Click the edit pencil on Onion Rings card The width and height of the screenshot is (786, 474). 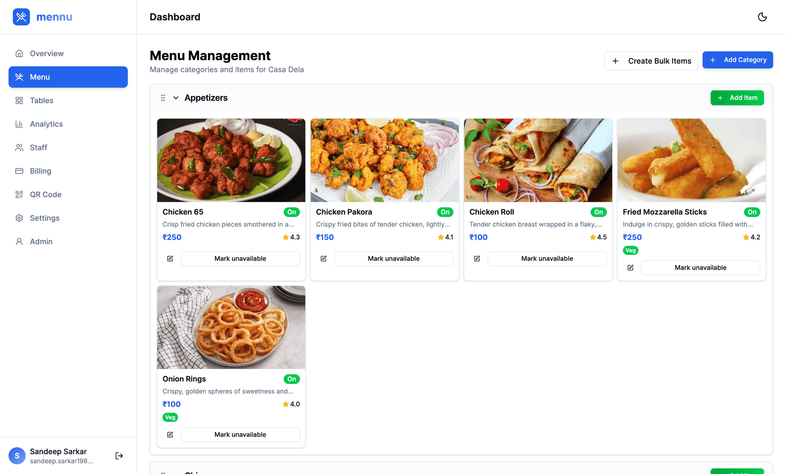(x=170, y=434)
